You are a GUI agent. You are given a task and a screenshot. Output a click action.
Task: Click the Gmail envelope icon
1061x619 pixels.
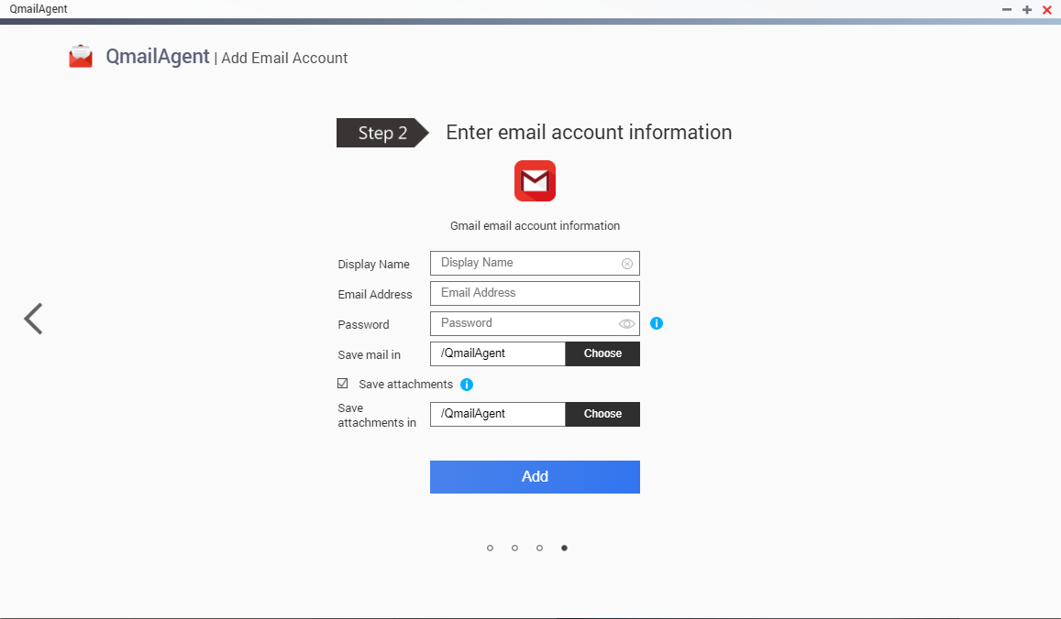coord(535,180)
